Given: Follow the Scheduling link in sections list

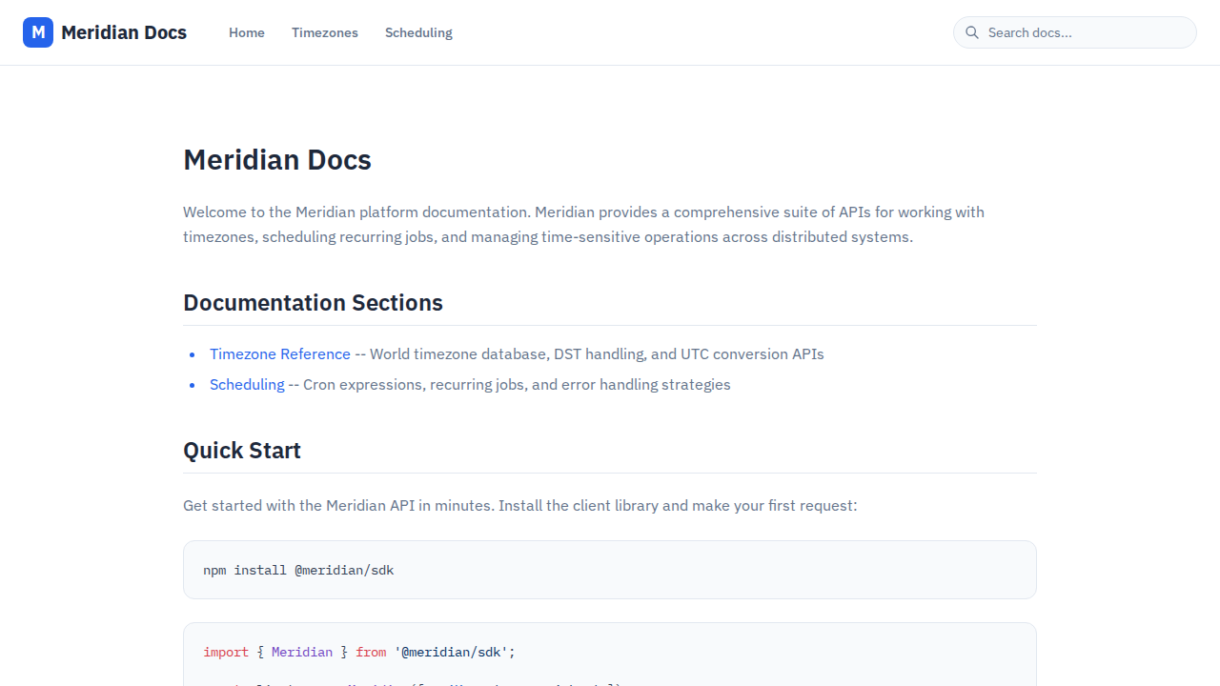Looking at the screenshot, I should [247, 384].
